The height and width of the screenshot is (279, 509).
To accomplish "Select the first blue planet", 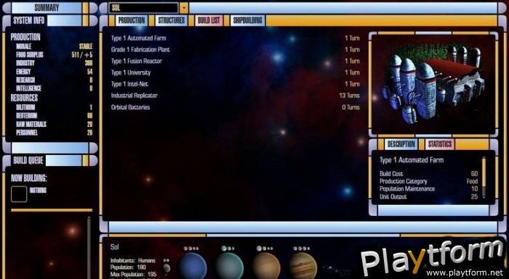I will click(192, 266).
